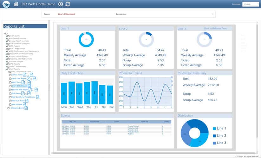
Task: Refresh the report with the reload icon
Action: pyautogui.click(x=68, y=4)
